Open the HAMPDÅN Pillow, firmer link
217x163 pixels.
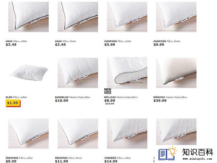click(167, 41)
